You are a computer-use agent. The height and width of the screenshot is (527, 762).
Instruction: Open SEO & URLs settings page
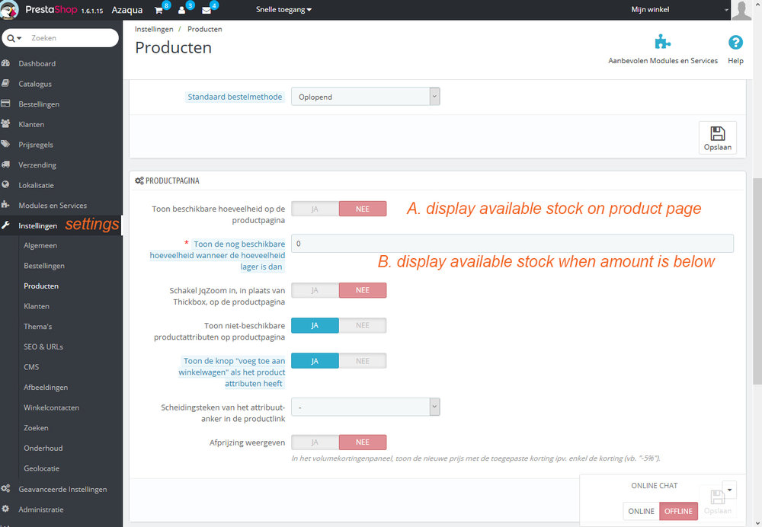tap(43, 347)
